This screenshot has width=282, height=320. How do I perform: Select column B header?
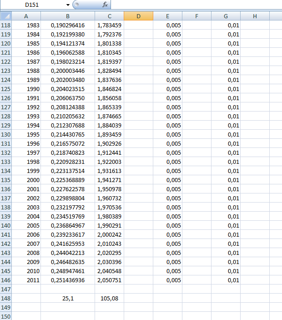pos(67,16)
